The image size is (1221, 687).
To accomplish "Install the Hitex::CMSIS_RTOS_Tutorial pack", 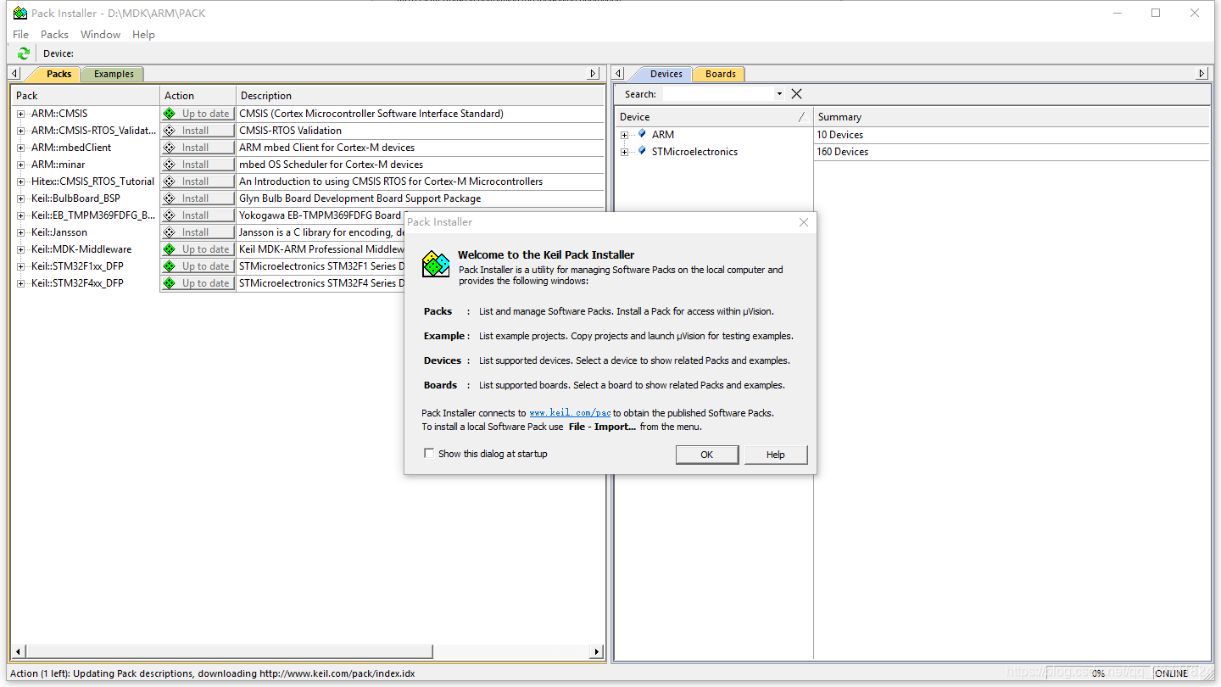I will [198, 182].
